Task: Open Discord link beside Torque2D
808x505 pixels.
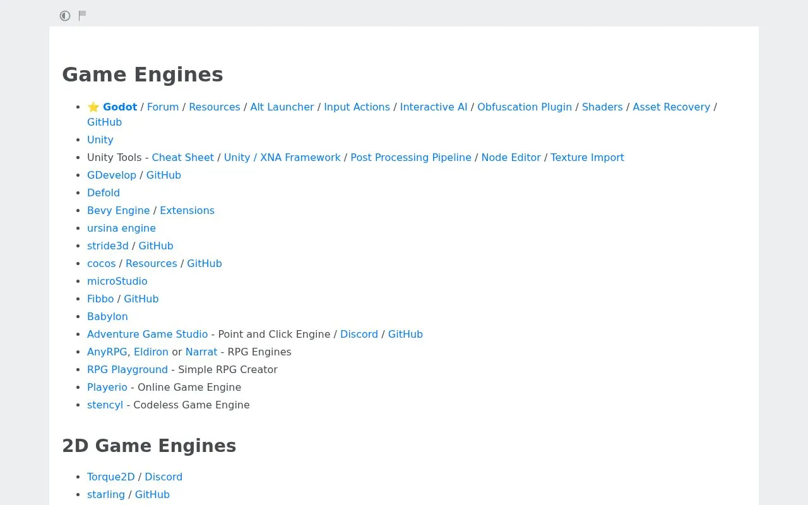Action: coord(163,477)
